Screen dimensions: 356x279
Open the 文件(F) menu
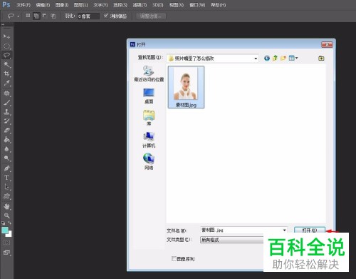(23, 5)
